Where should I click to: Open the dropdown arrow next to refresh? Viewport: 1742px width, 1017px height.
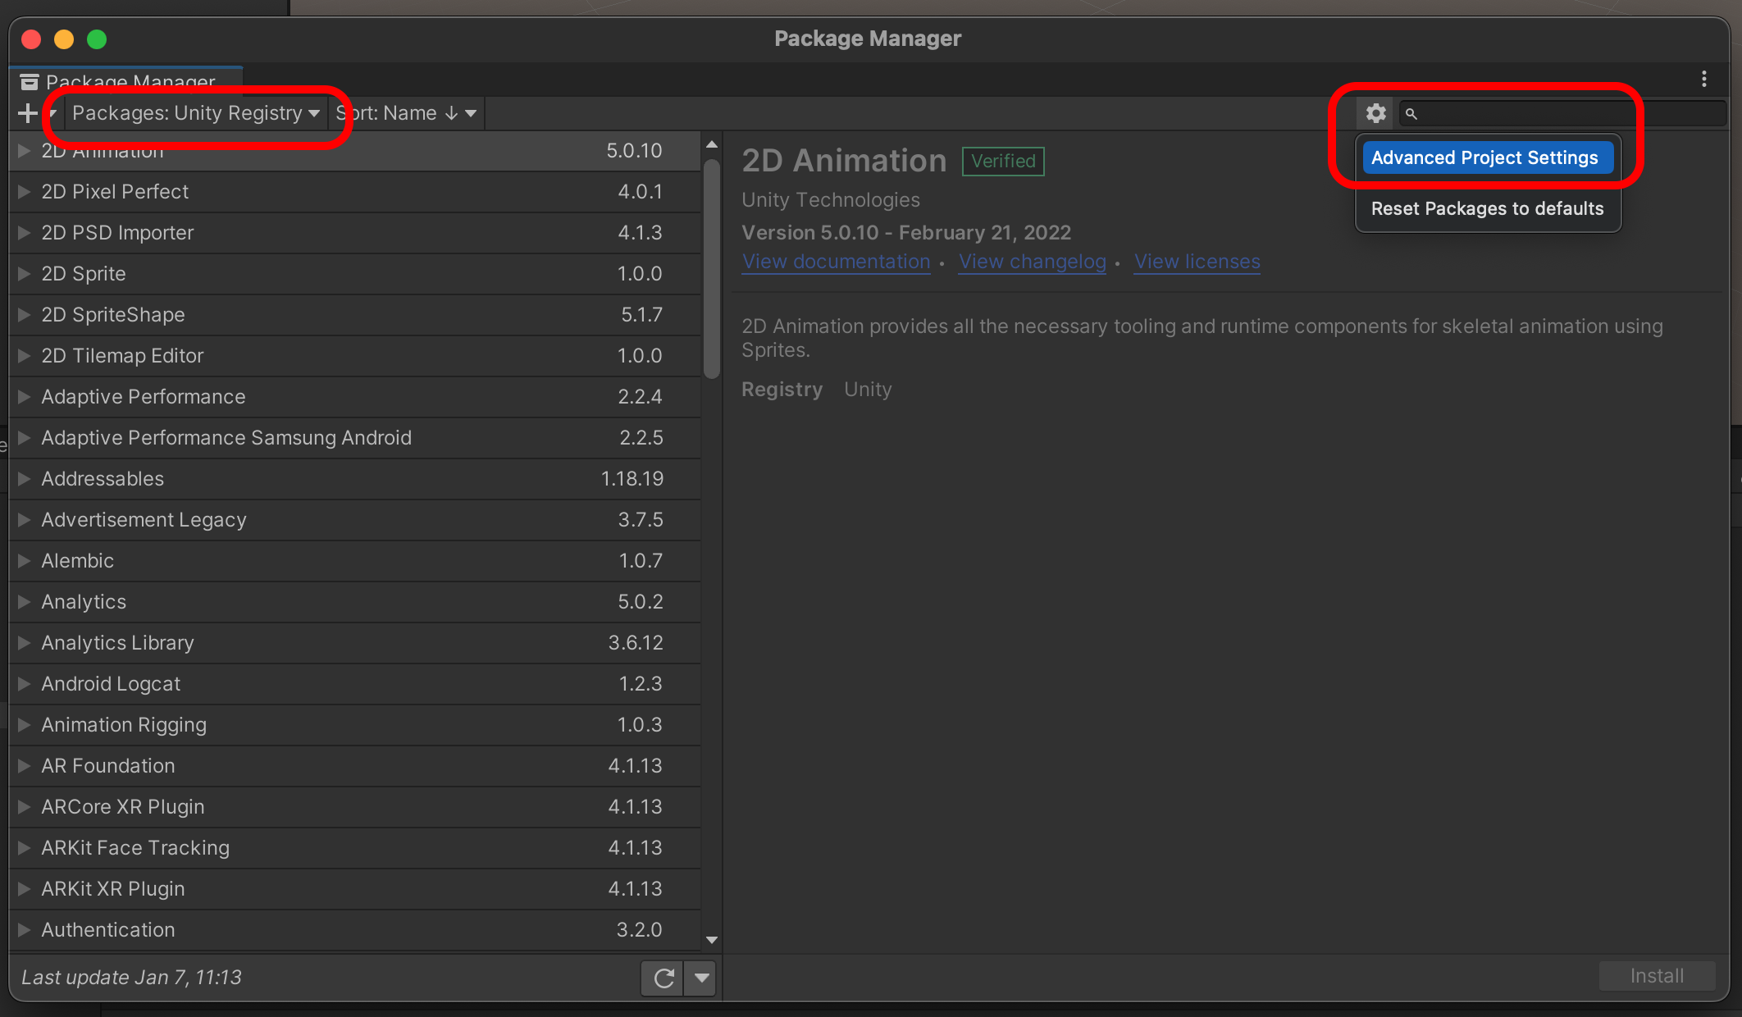pyautogui.click(x=702, y=978)
